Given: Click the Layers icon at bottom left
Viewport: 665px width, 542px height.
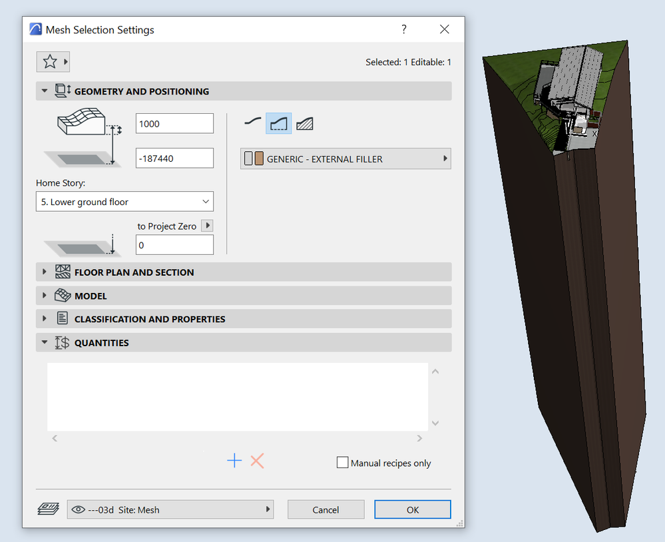Looking at the screenshot, I should [47, 509].
